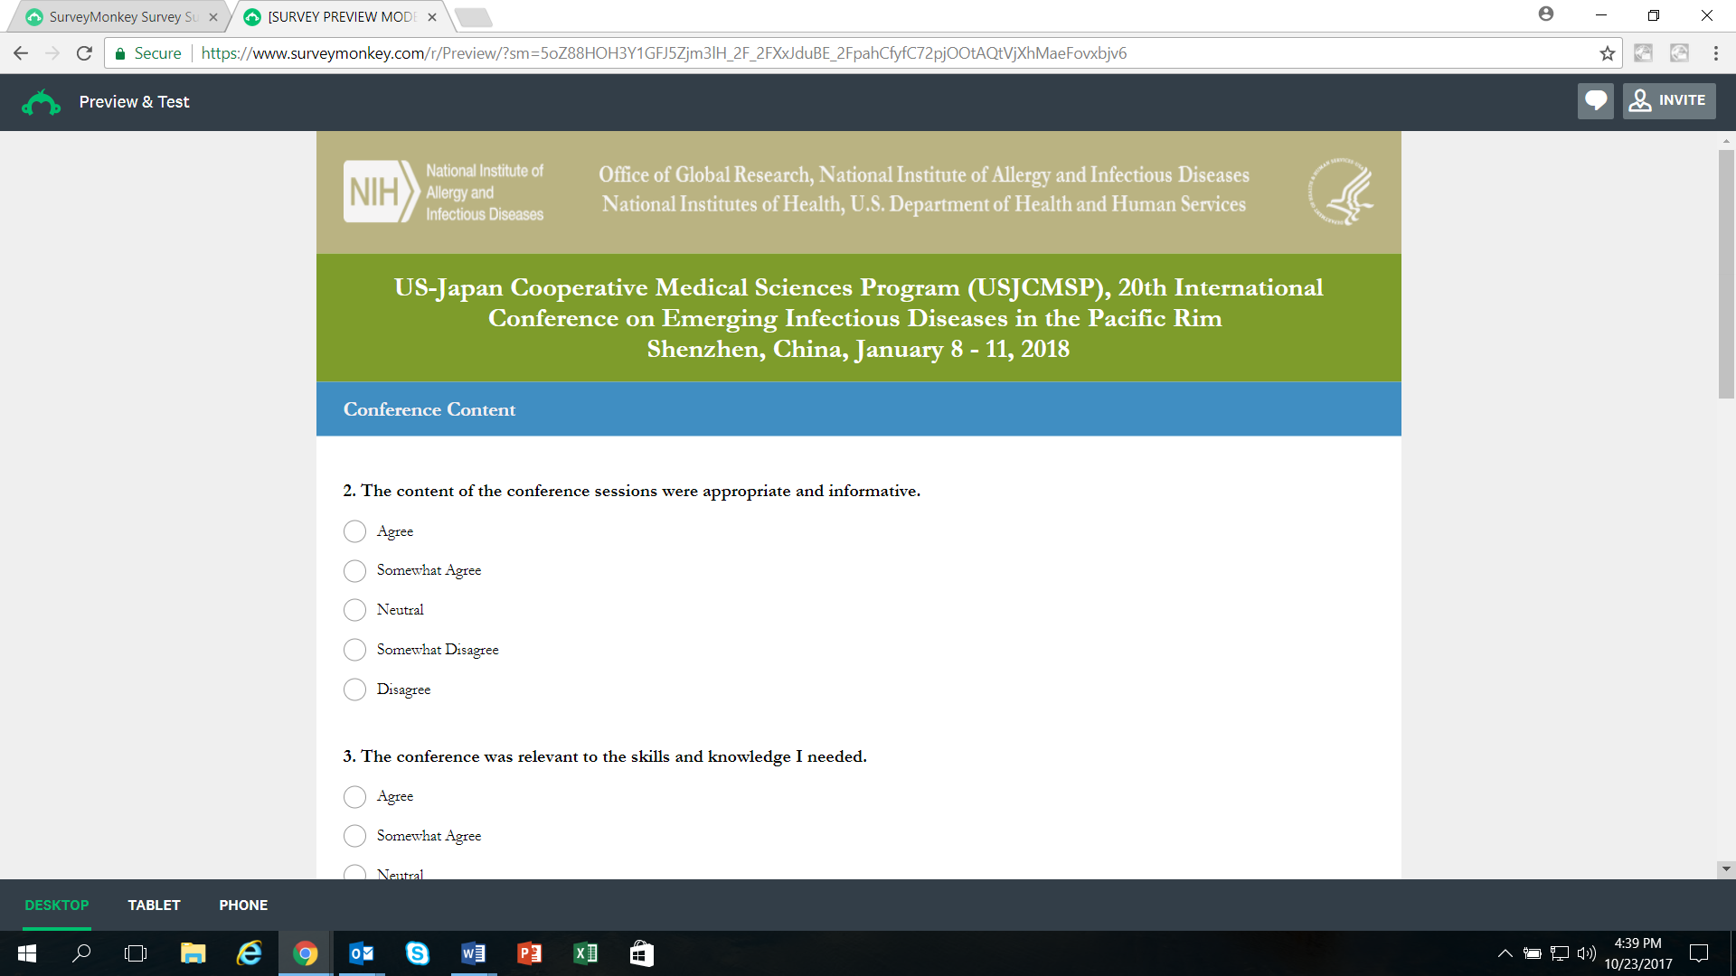The image size is (1736, 976).
Task: Reload the page with refresh icon
Action: 84,53
